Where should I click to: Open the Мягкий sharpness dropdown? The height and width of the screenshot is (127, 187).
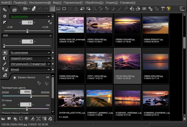click(30, 69)
